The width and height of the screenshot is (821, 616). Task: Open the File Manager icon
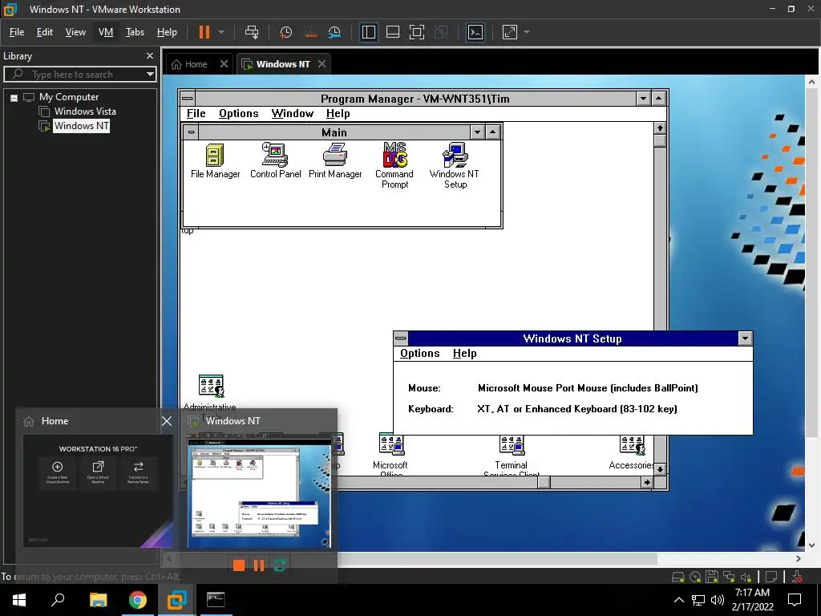click(215, 160)
